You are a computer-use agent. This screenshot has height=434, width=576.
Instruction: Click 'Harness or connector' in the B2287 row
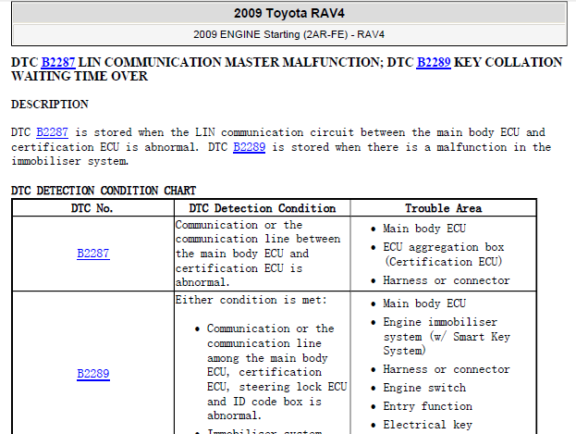click(x=447, y=280)
